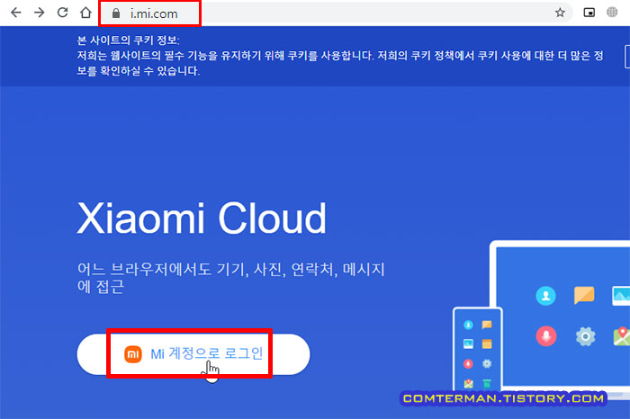Screen dimensions: 630x419
Task: Select the '본 사이트의 쿠키 정보:' cookie notice title
Action: click(x=128, y=40)
